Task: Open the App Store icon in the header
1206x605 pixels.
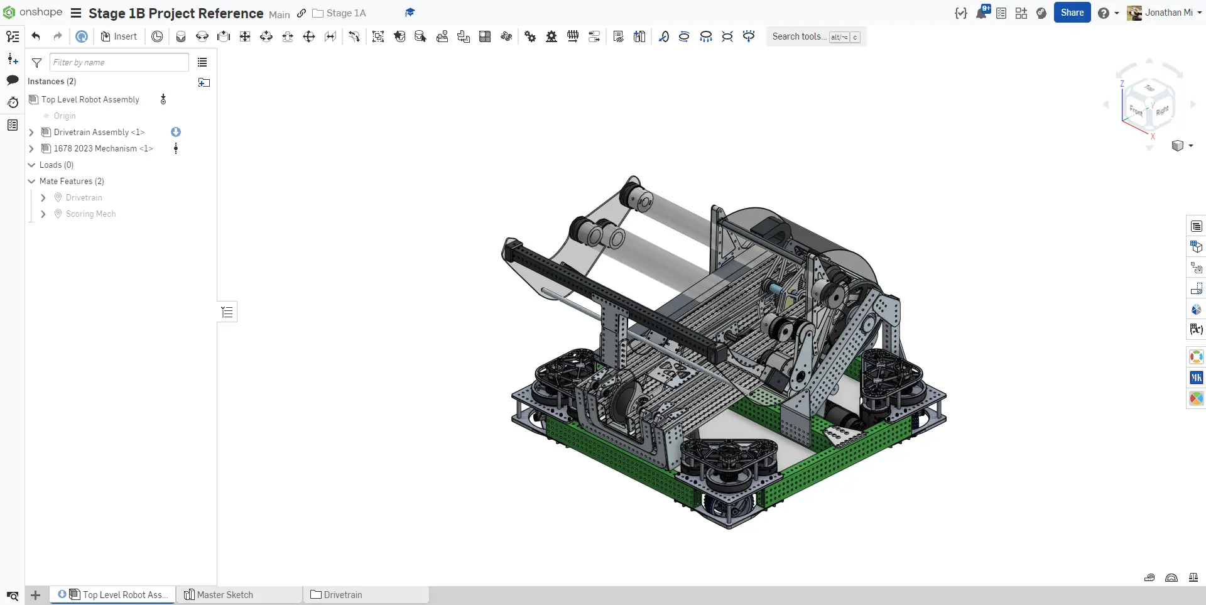Action: pyautogui.click(x=1021, y=13)
